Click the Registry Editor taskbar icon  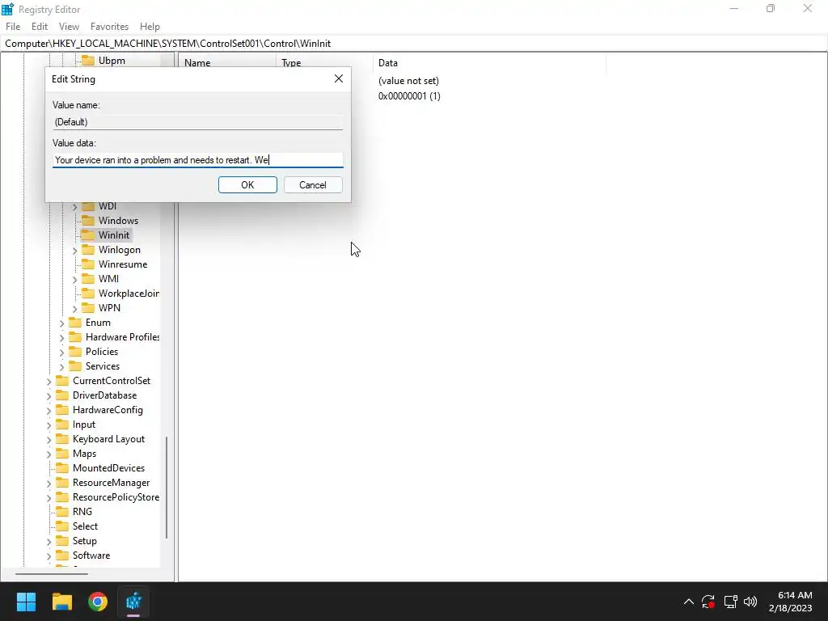tap(133, 602)
